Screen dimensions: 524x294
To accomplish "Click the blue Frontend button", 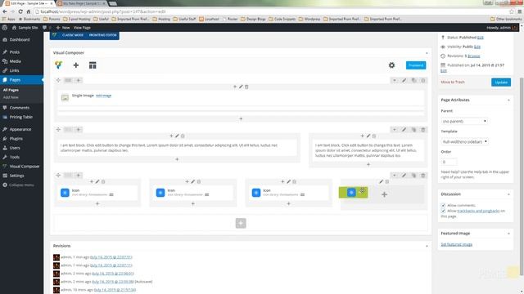I will [416, 65].
